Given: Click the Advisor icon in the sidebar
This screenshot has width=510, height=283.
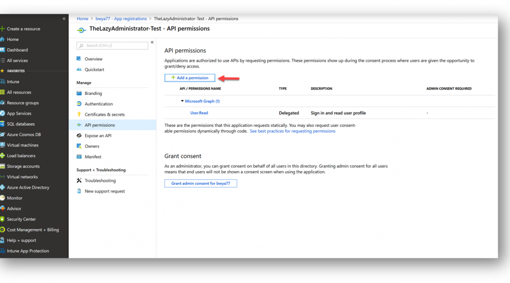Looking at the screenshot, I should coord(2,208).
